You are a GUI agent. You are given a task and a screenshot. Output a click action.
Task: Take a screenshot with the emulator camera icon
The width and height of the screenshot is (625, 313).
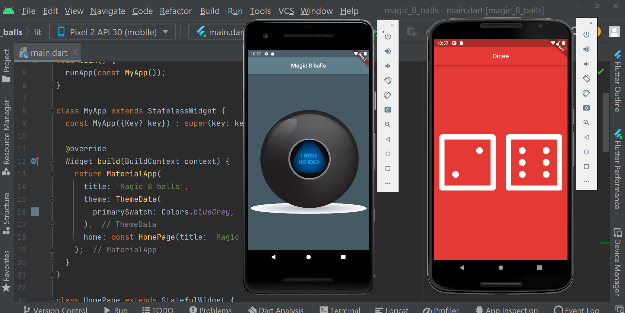click(x=388, y=110)
